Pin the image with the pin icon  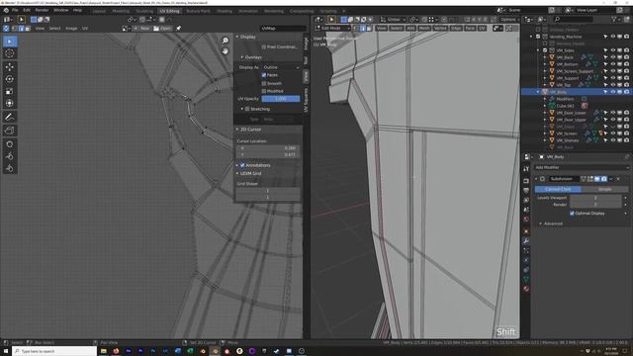pos(178,29)
